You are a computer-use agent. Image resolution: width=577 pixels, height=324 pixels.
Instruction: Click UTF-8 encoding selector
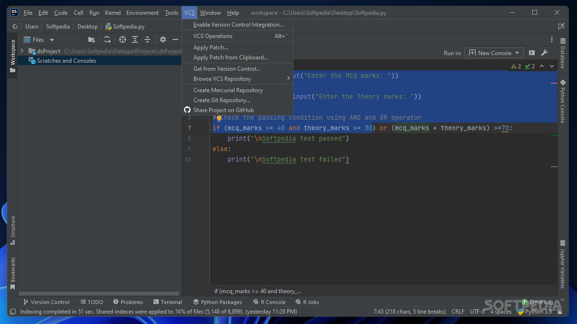point(477,312)
